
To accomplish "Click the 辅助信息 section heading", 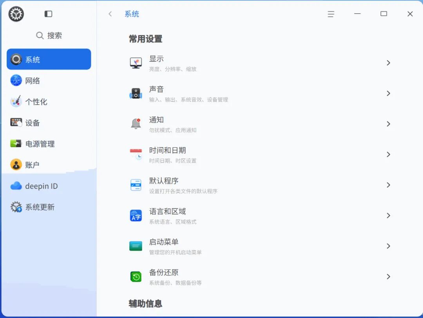I will (145, 304).
